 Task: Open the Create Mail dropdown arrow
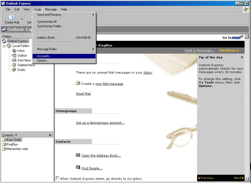click(22, 19)
